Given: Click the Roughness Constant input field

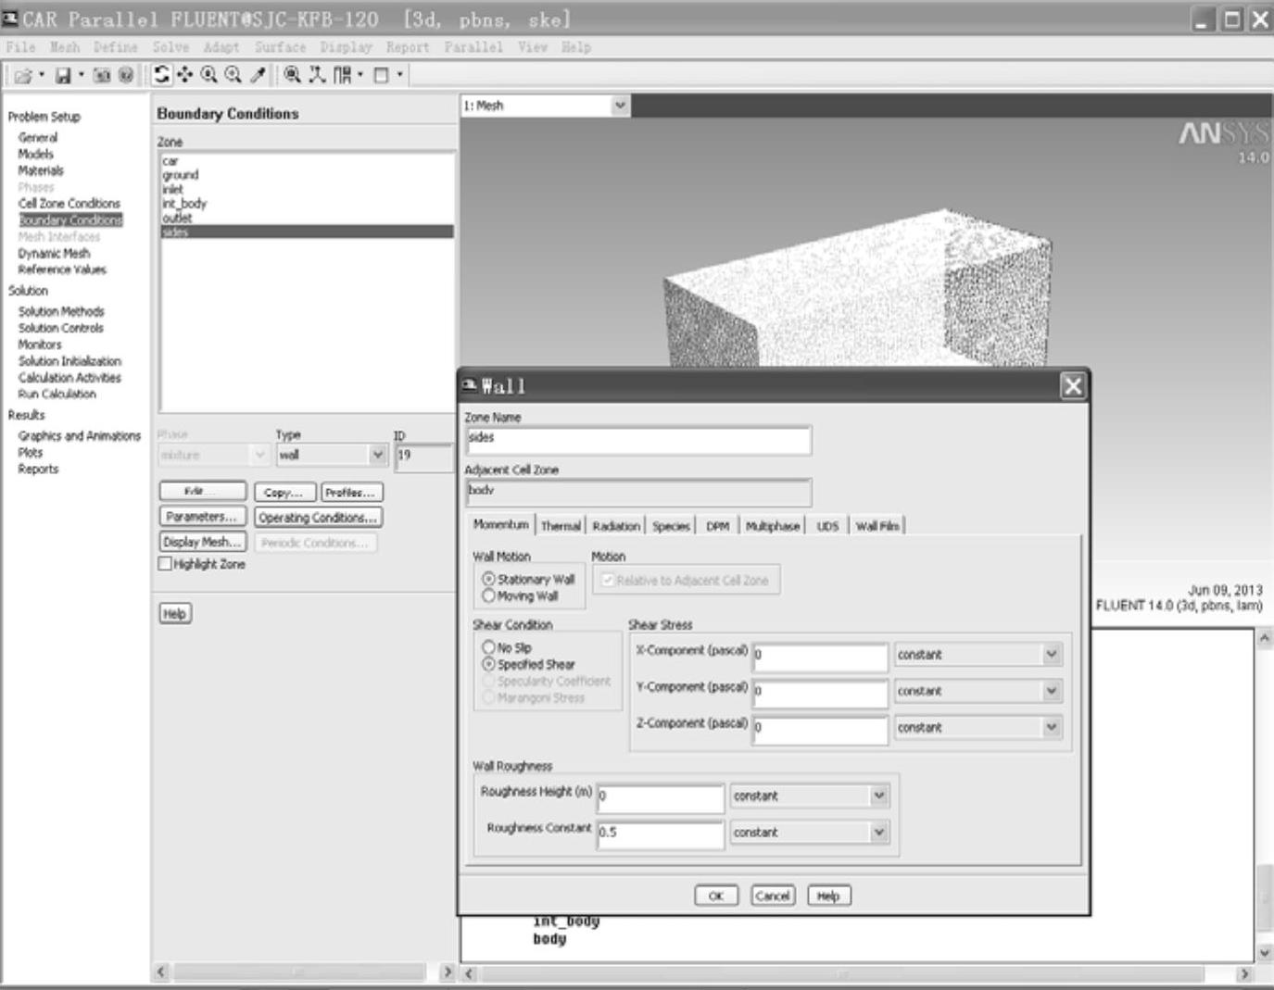Looking at the screenshot, I should tap(660, 833).
